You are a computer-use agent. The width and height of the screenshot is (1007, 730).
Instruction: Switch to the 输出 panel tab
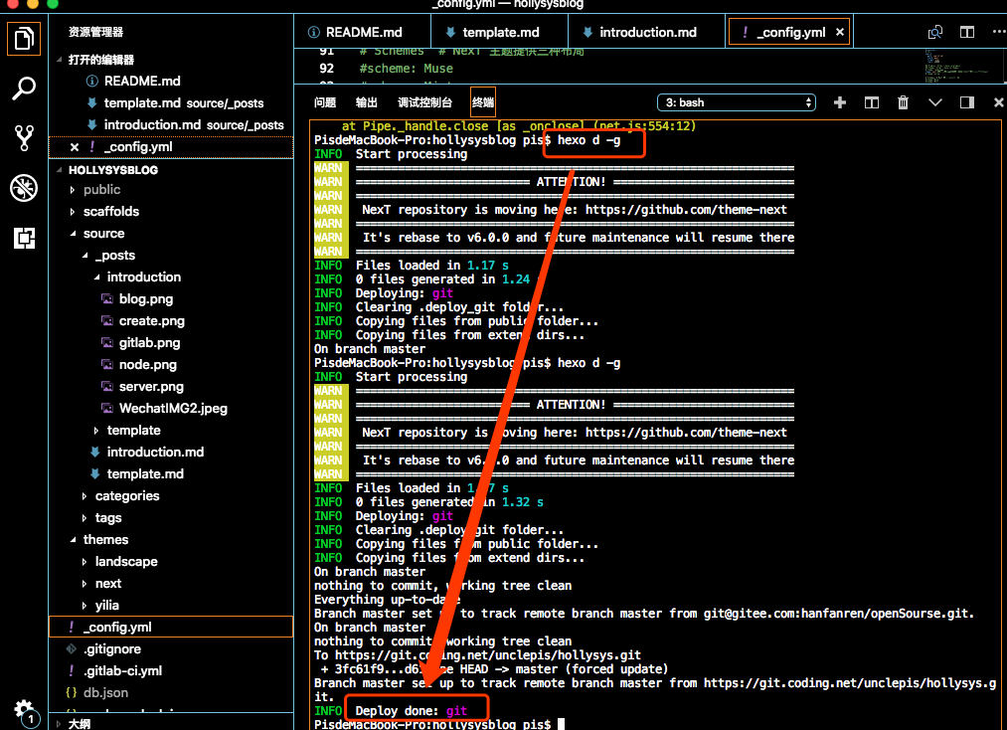[x=367, y=102]
